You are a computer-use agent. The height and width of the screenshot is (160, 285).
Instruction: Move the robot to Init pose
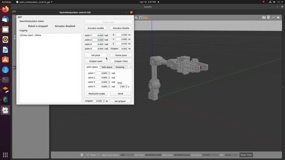[96, 55]
